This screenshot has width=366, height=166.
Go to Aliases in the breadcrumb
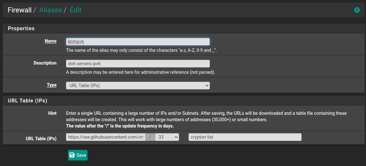(x=50, y=10)
